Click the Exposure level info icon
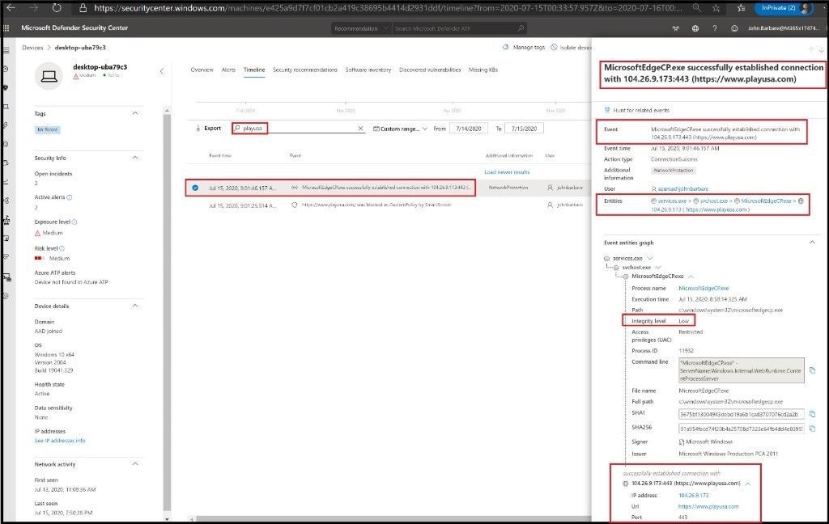This screenshot has width=829, height=524. [74, 222]
